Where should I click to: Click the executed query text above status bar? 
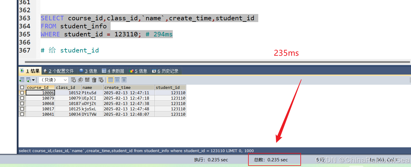point(136,151)
